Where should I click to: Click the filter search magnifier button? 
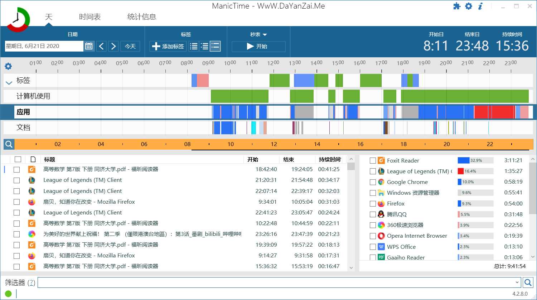(x=528, y=282)
